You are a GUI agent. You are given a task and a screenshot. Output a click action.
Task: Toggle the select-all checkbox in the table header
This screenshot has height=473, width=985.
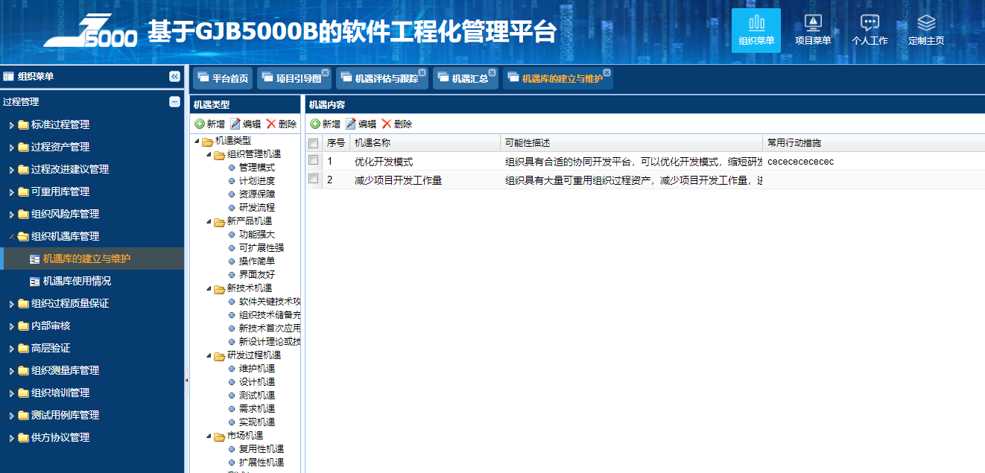(x=314, y=142)
